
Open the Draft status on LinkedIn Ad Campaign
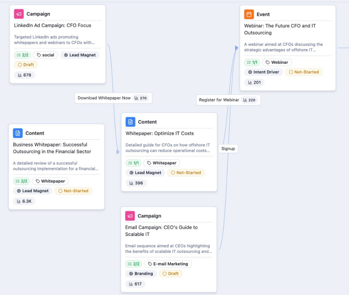26,65
